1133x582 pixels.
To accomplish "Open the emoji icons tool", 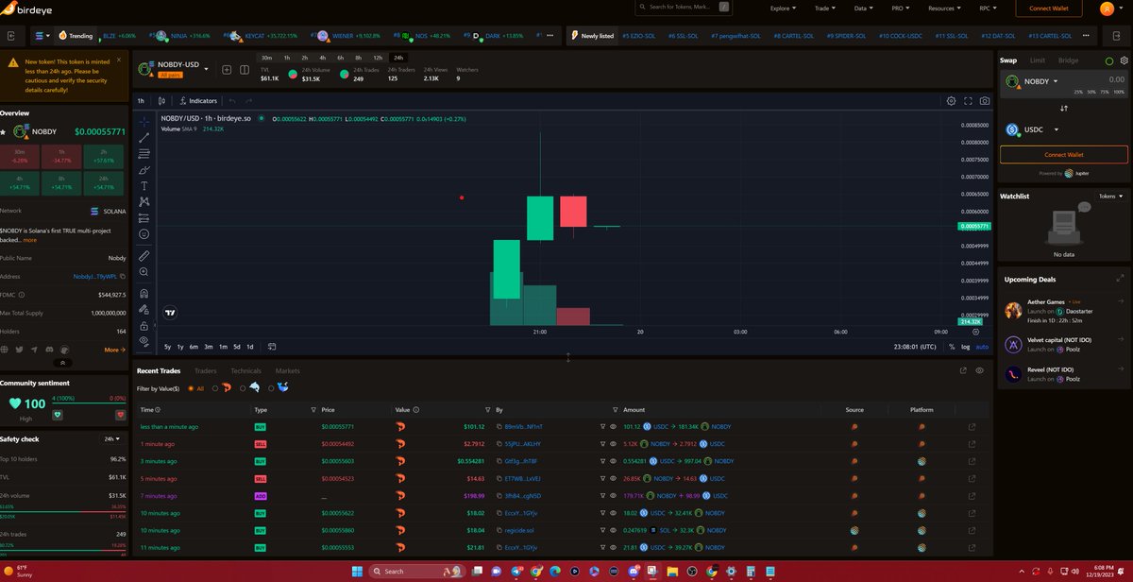I will [144, 233].
